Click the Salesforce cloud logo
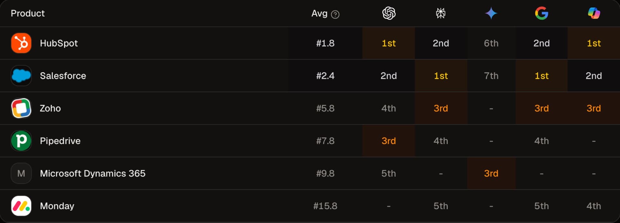Screen dimensions: 620x223 click(21, 76)
